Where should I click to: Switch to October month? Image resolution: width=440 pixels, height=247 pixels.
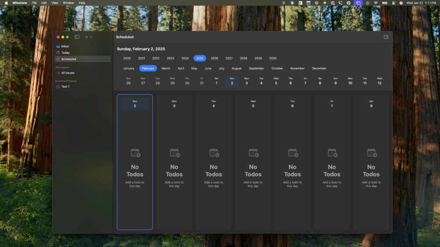pyautogui.click(x=277, y=68)
